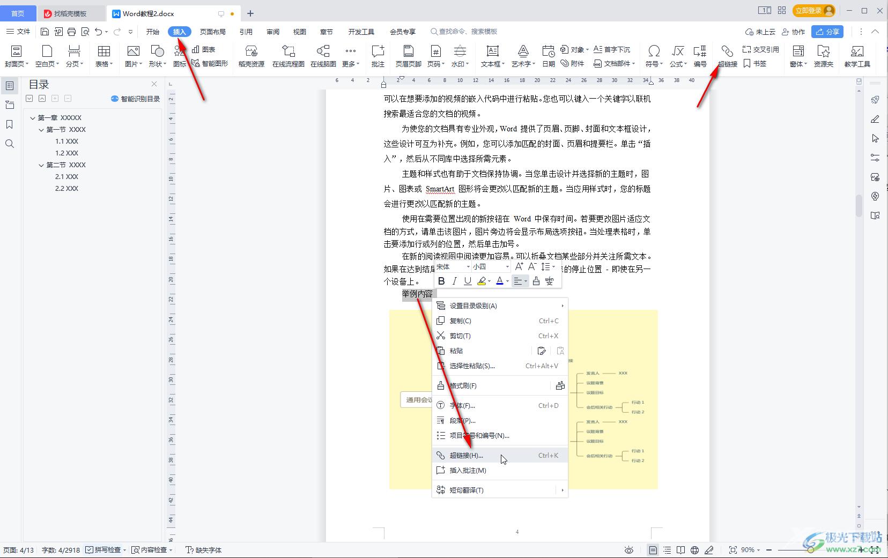Close the 目录 outline panel
The width and height of the screenshot is (888, 558).
154,84
